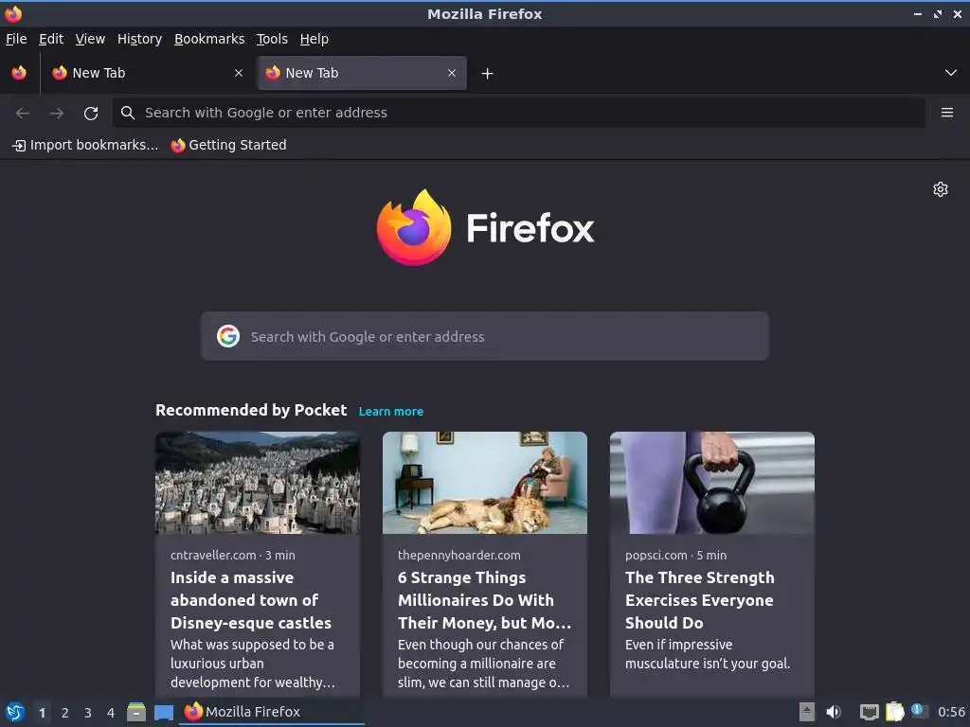Click 'cntraveller.com · 3 min' source text
The image size is (970, 727).
tap(233, 555)
